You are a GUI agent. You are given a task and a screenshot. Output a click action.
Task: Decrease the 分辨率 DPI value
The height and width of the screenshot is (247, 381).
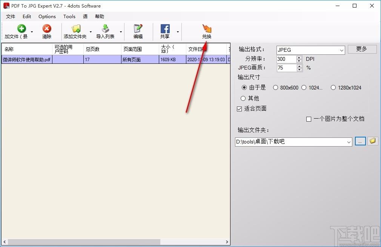click(300, 60)
